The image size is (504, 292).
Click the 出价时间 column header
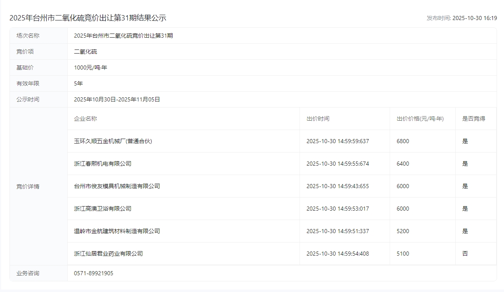click(x=318, y=119)
